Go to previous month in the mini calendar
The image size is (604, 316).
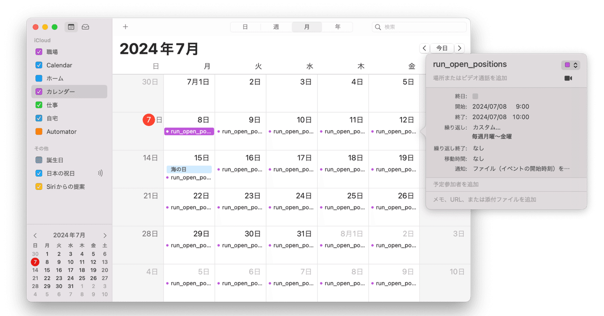35,235
